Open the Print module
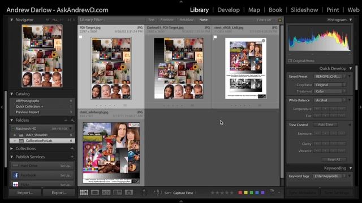Viewport: 362px width, 203px height. coord(333,10)
